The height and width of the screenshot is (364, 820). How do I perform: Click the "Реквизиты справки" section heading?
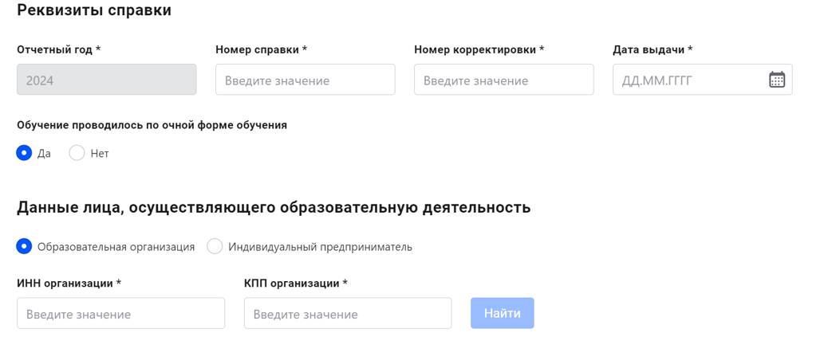pos(94,10)
